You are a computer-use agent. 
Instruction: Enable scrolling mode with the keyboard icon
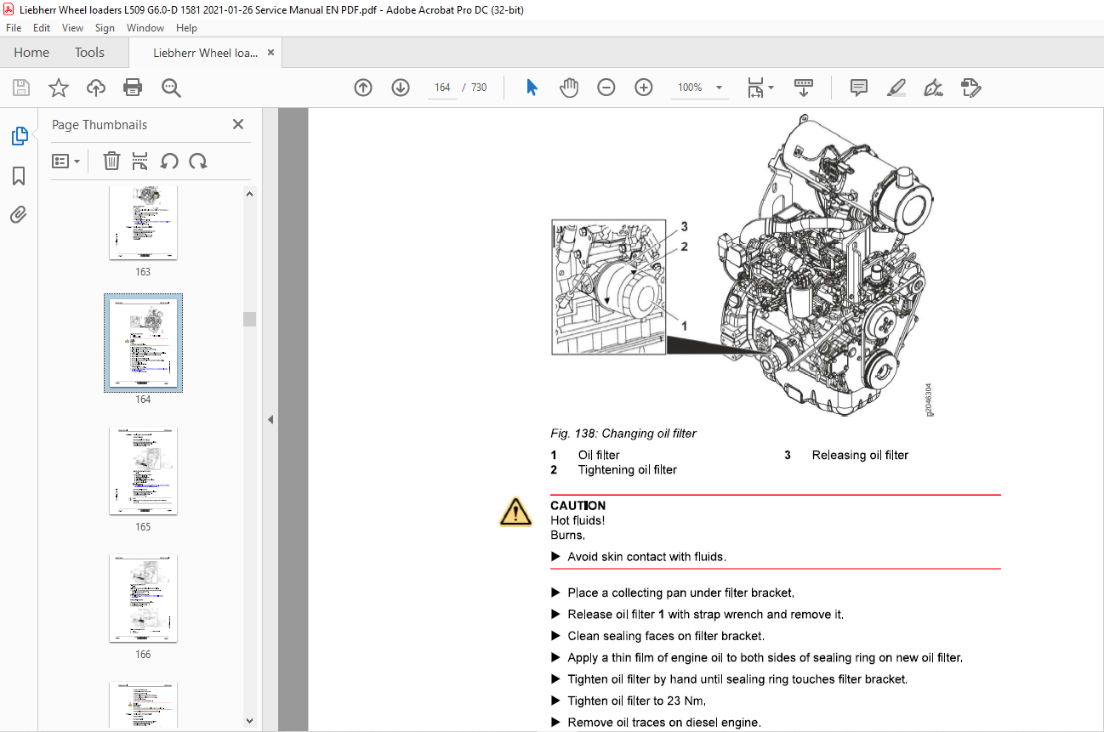pos(804,88)
